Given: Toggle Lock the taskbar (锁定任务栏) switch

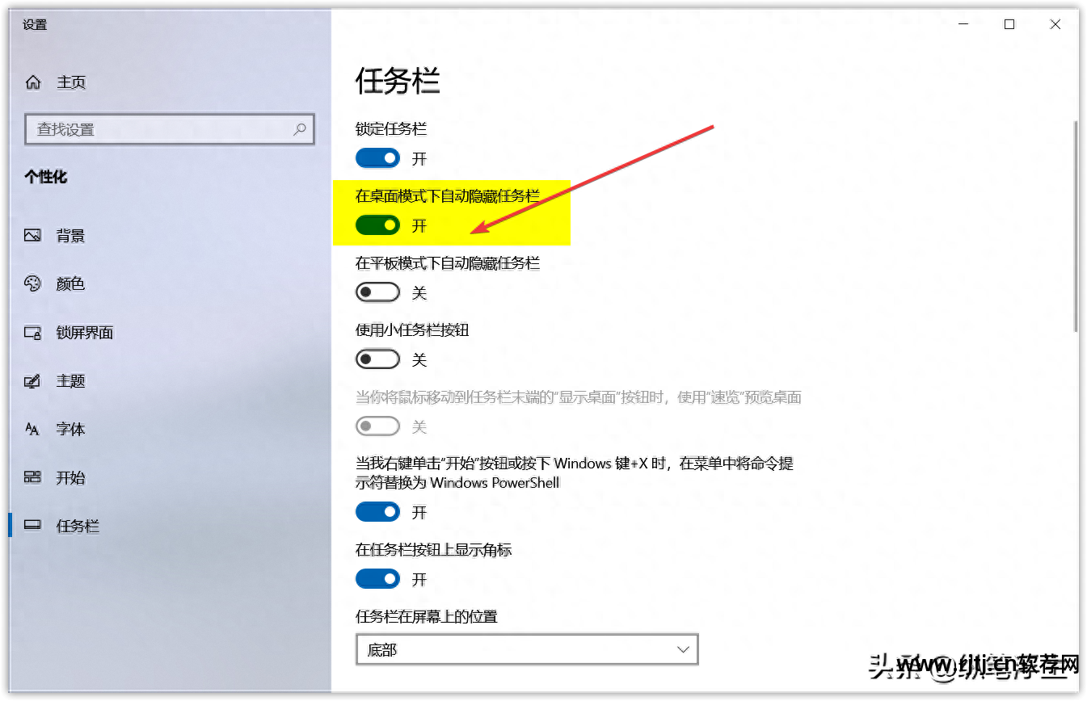Looking at the screenshot, I should click(377, 158).
